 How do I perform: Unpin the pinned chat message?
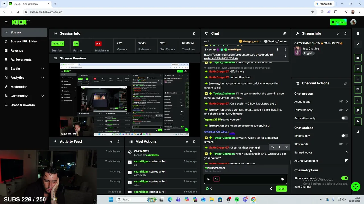(278, 50)
